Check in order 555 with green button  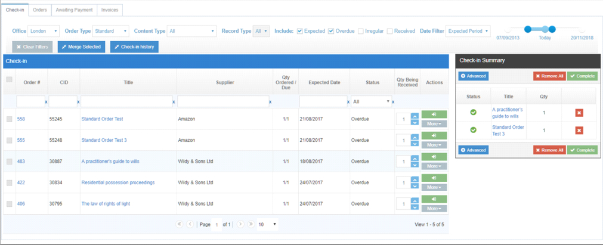[x=434, y=135]
